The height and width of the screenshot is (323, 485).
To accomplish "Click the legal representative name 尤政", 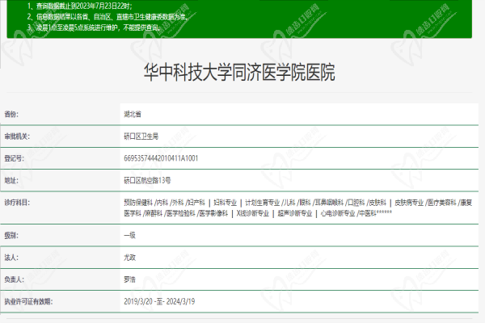I will coord(130,258).
